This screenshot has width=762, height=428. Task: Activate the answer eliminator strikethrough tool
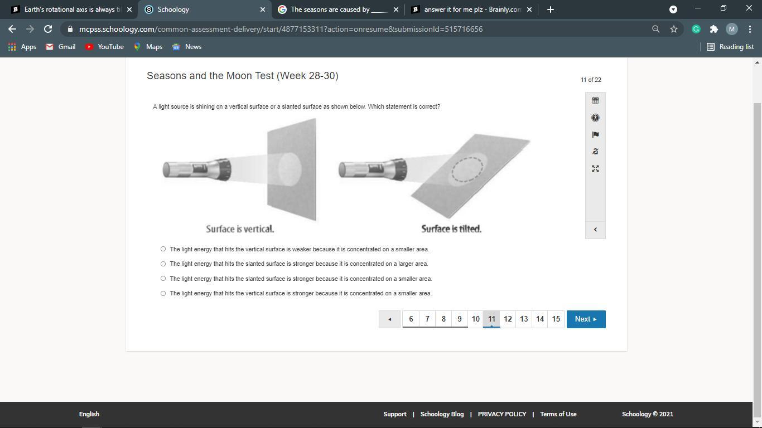tap(595, 152)
